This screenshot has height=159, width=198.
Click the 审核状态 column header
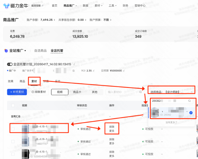pyautogui.click(x=82, y=105)
